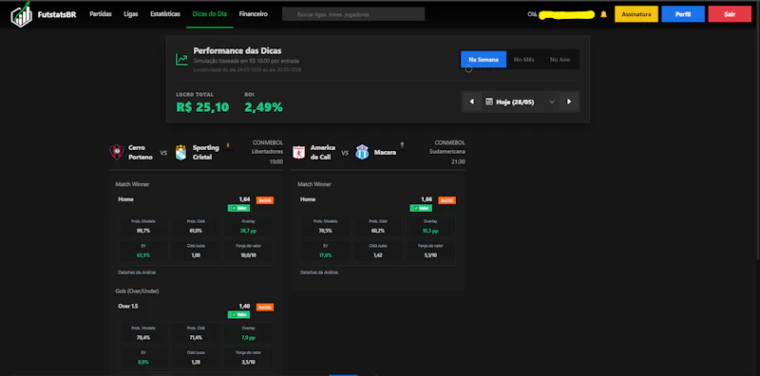
Task: Open the Estatísticas menu
Action: pos(165,14)
